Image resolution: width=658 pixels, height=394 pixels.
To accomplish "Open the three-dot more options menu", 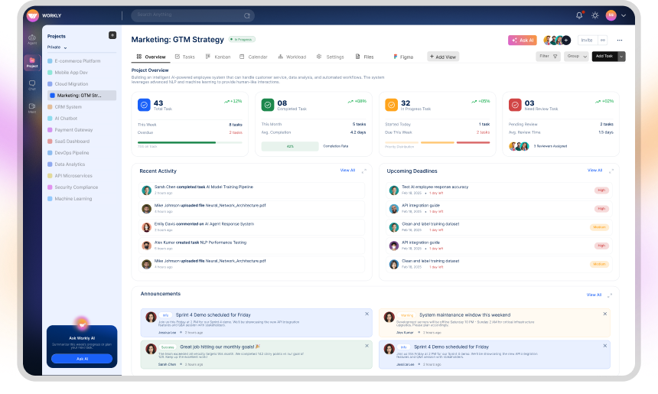I will 620,40.
